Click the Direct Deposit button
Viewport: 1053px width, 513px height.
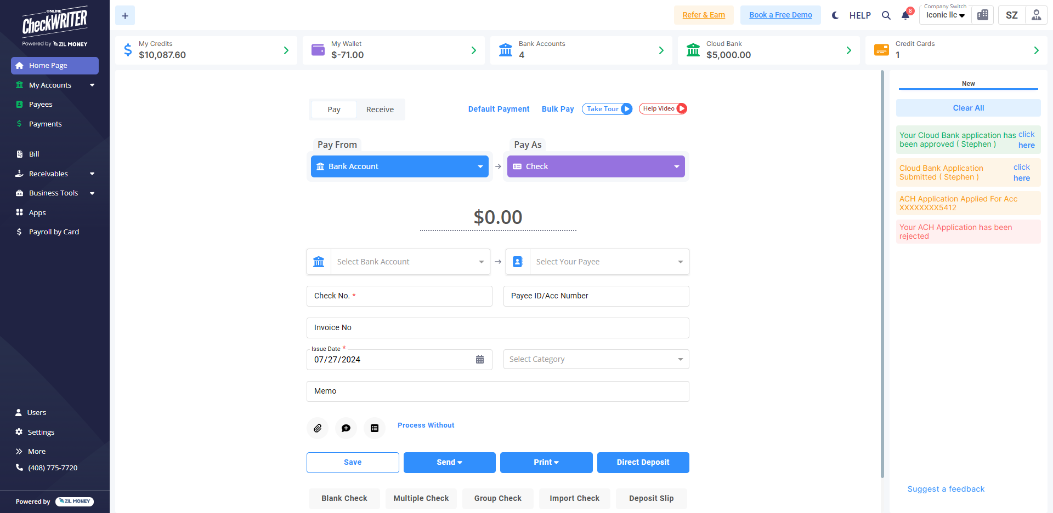coord(643,463)
